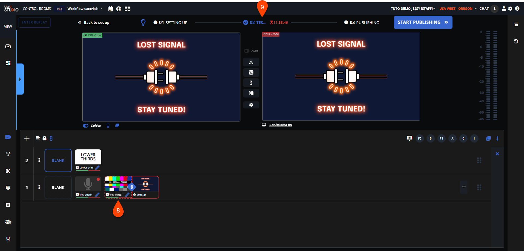Image resolution: width=524 pixels, height=251 pixels.
Task: Toggle the Guides switch under preview
Action: coord(86,126)
